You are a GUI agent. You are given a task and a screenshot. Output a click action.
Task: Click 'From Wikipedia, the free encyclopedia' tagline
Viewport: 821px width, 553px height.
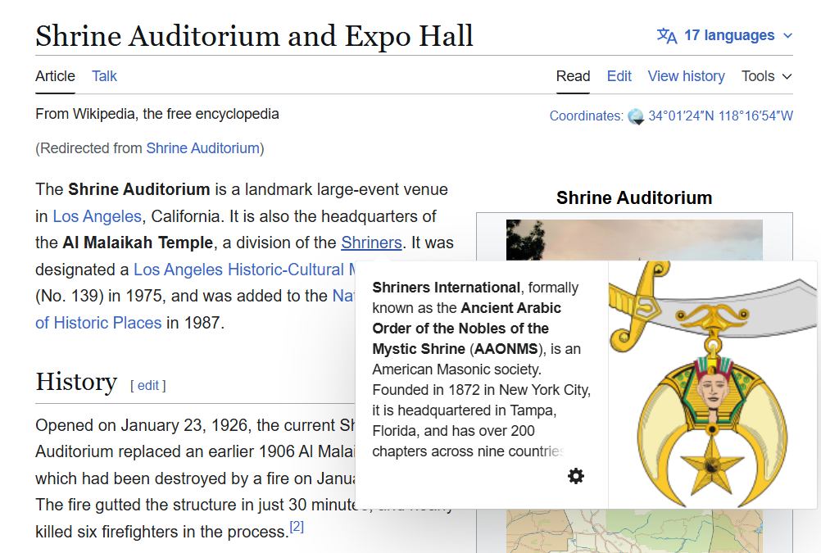(x=157, y=114)
